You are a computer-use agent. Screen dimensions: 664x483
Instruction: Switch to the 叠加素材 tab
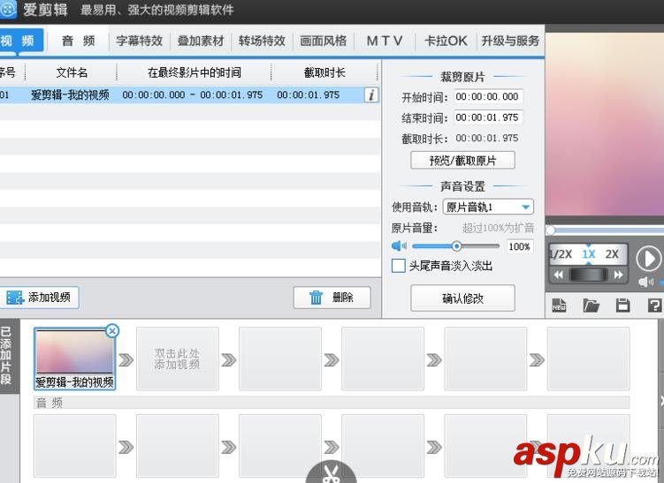click(x=201, y=41)
